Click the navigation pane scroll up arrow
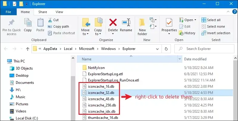 (73, 58)
